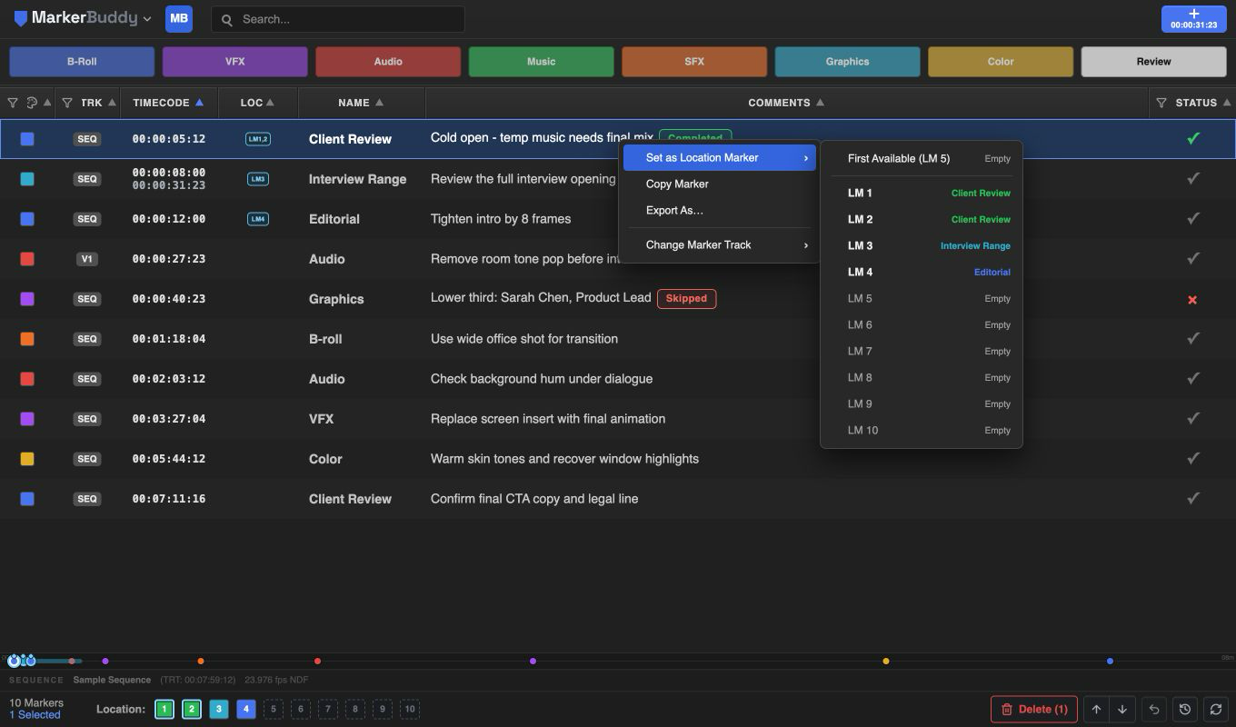Sort by the NAME column
1236x727 pixels.
[361, 103]
